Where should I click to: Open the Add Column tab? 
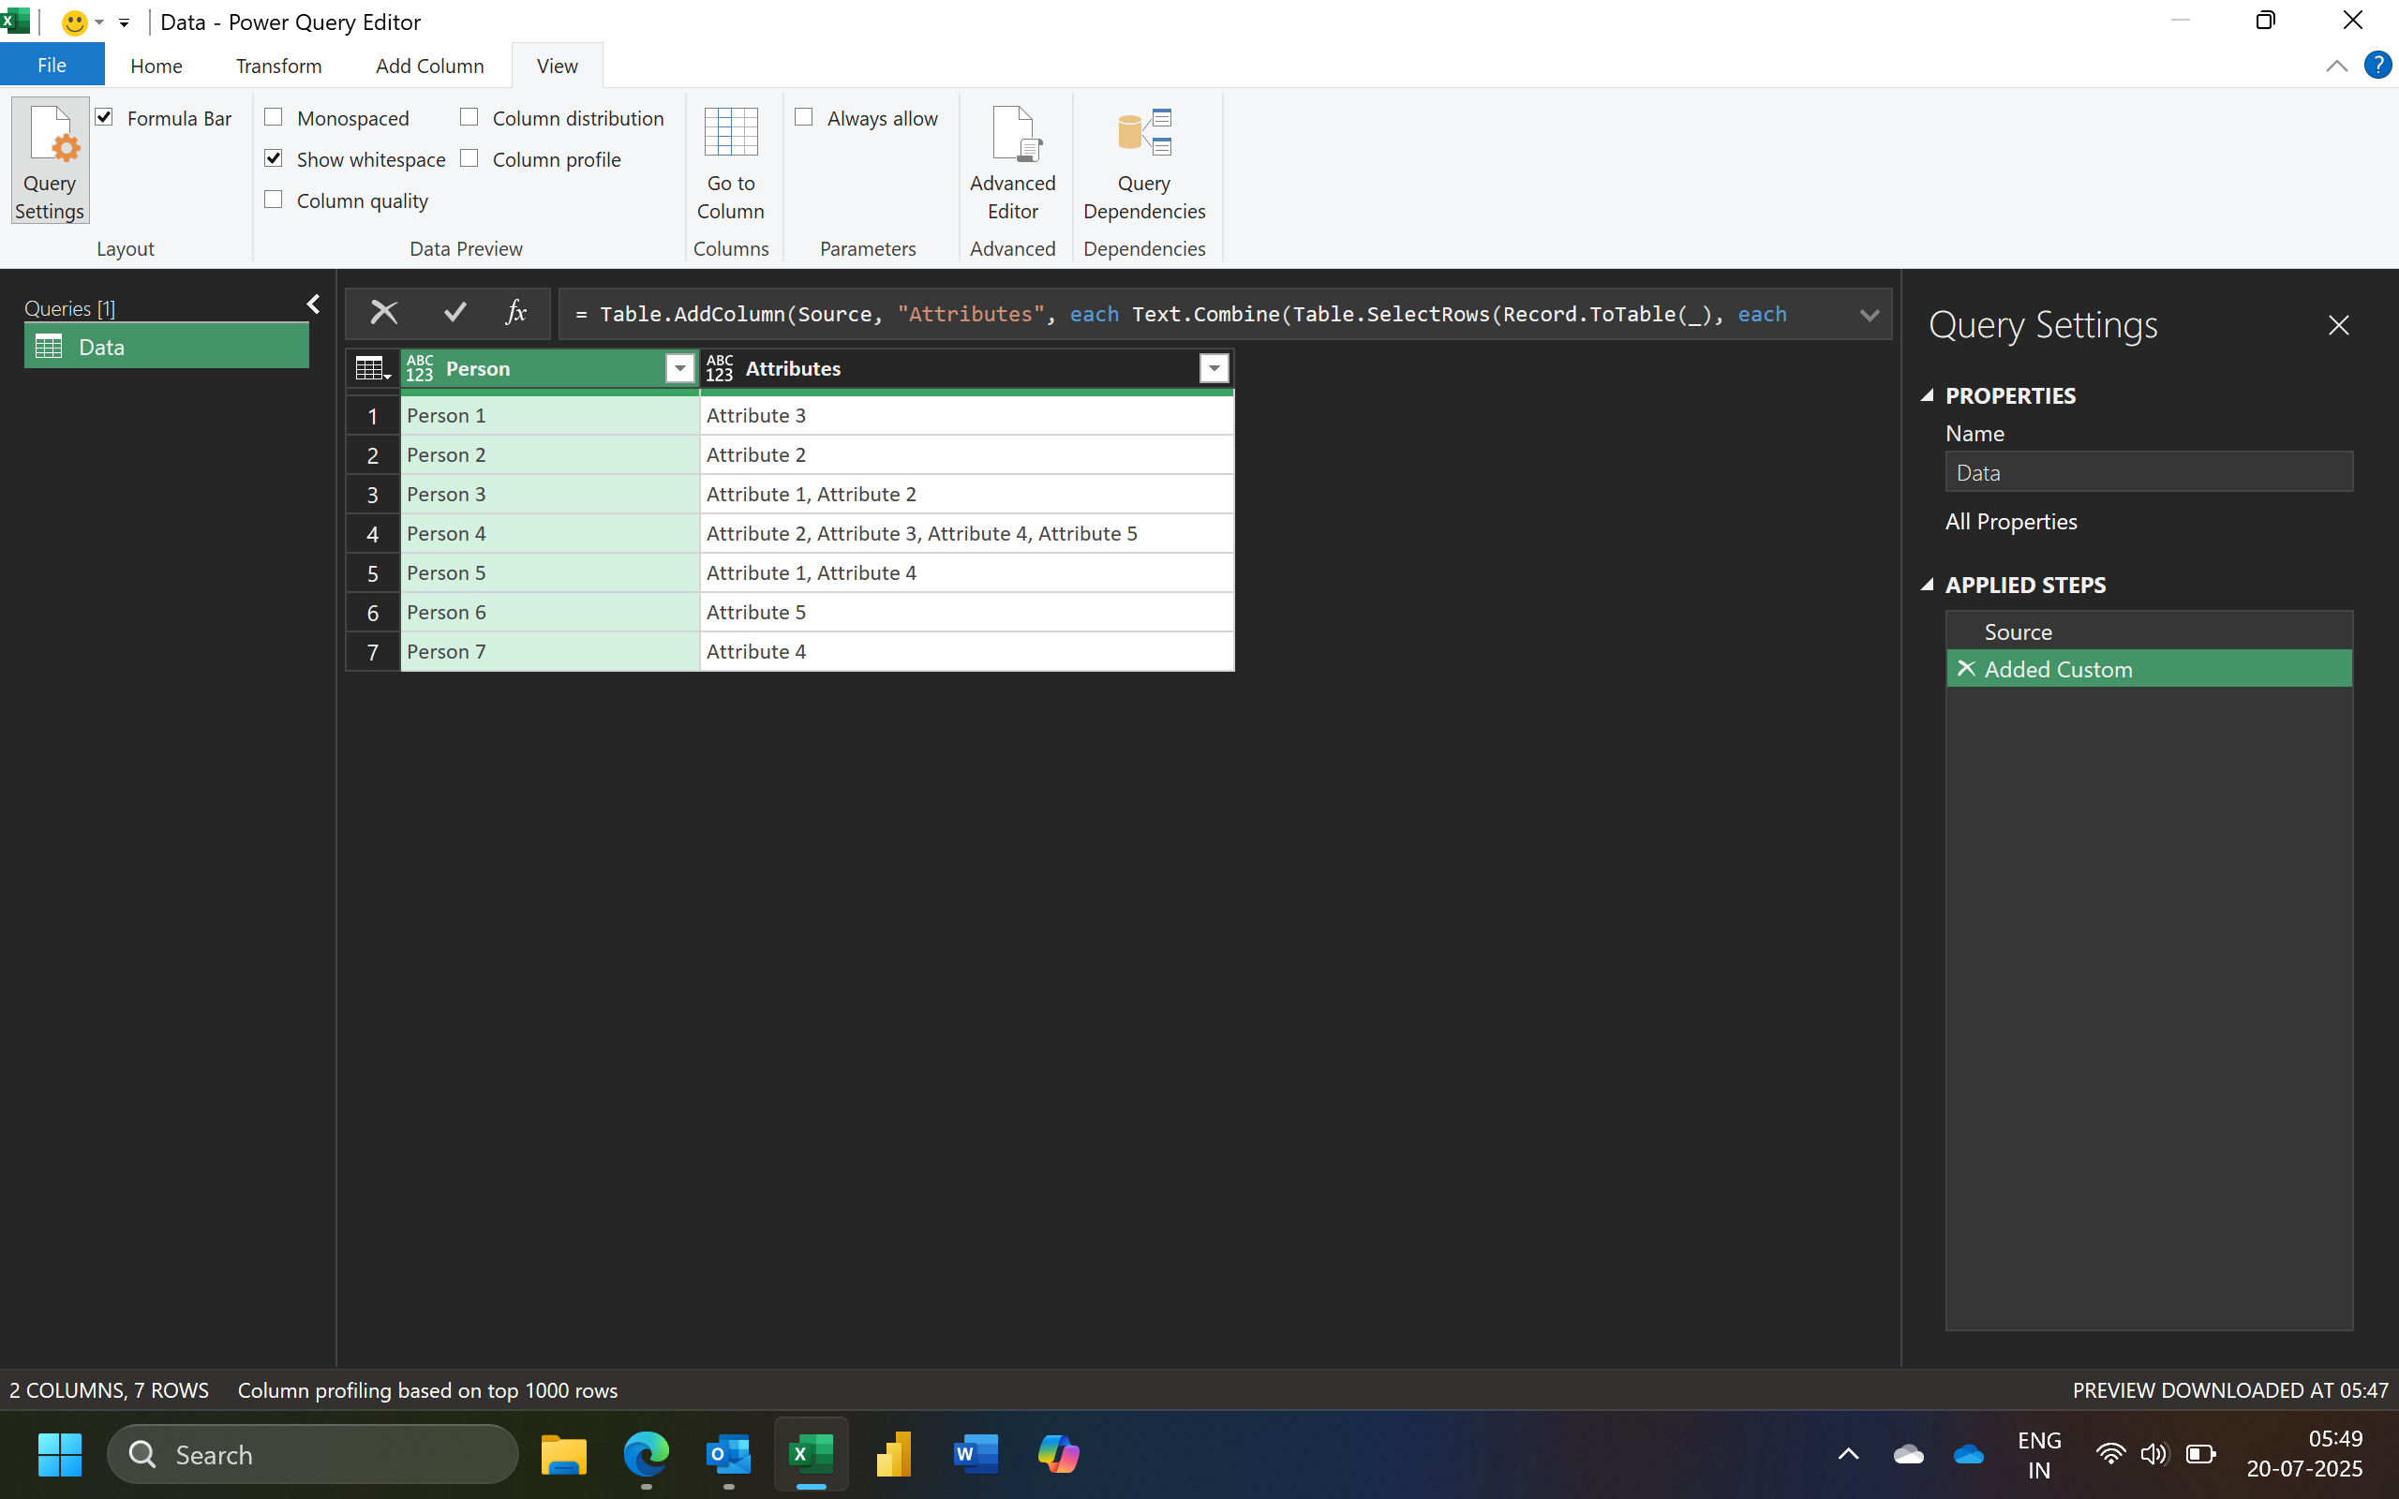(429, 66)
